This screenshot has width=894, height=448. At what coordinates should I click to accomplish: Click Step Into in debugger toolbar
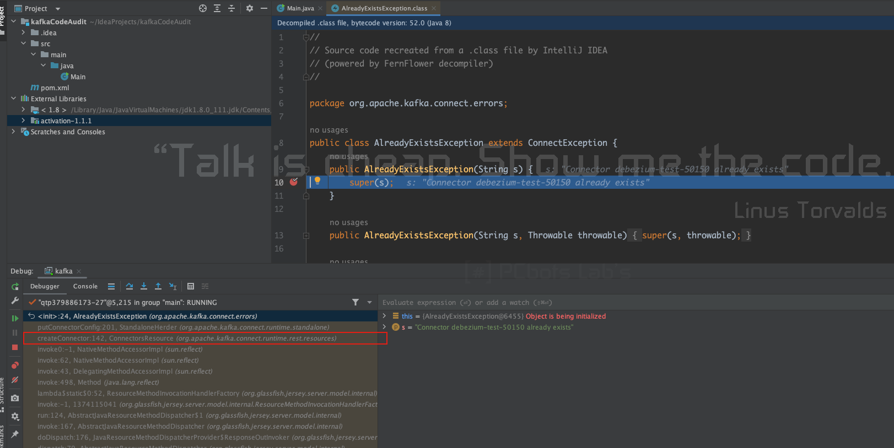144,286
